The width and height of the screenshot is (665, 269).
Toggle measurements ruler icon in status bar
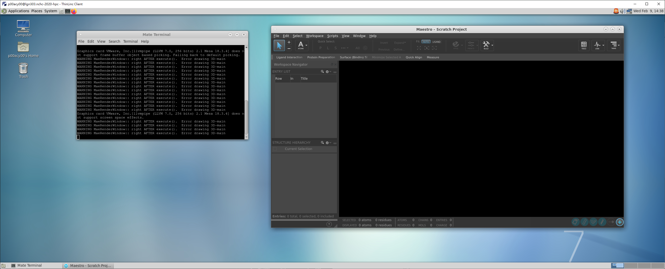coord(584,222)
